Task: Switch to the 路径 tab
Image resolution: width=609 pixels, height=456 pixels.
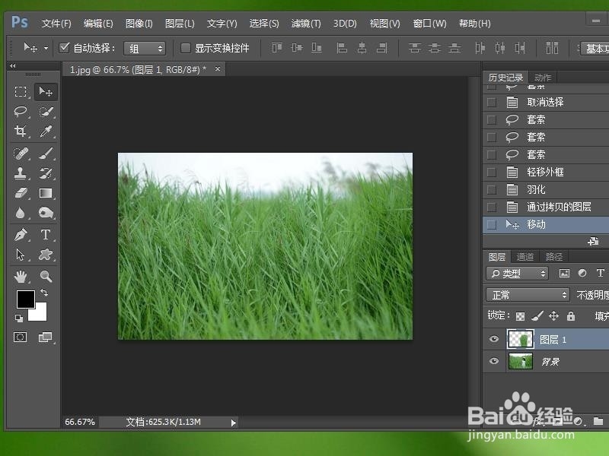Action: click(554, 257)
